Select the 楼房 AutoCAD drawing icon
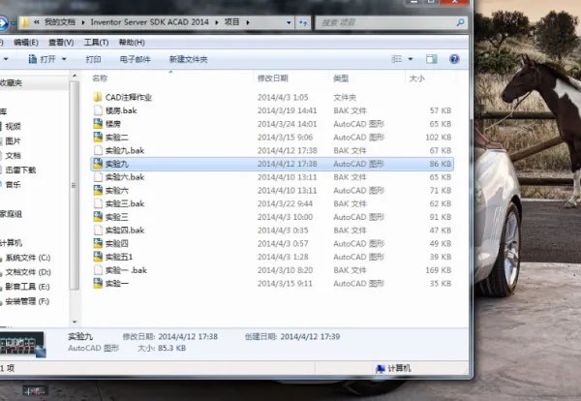 [97, 124]
